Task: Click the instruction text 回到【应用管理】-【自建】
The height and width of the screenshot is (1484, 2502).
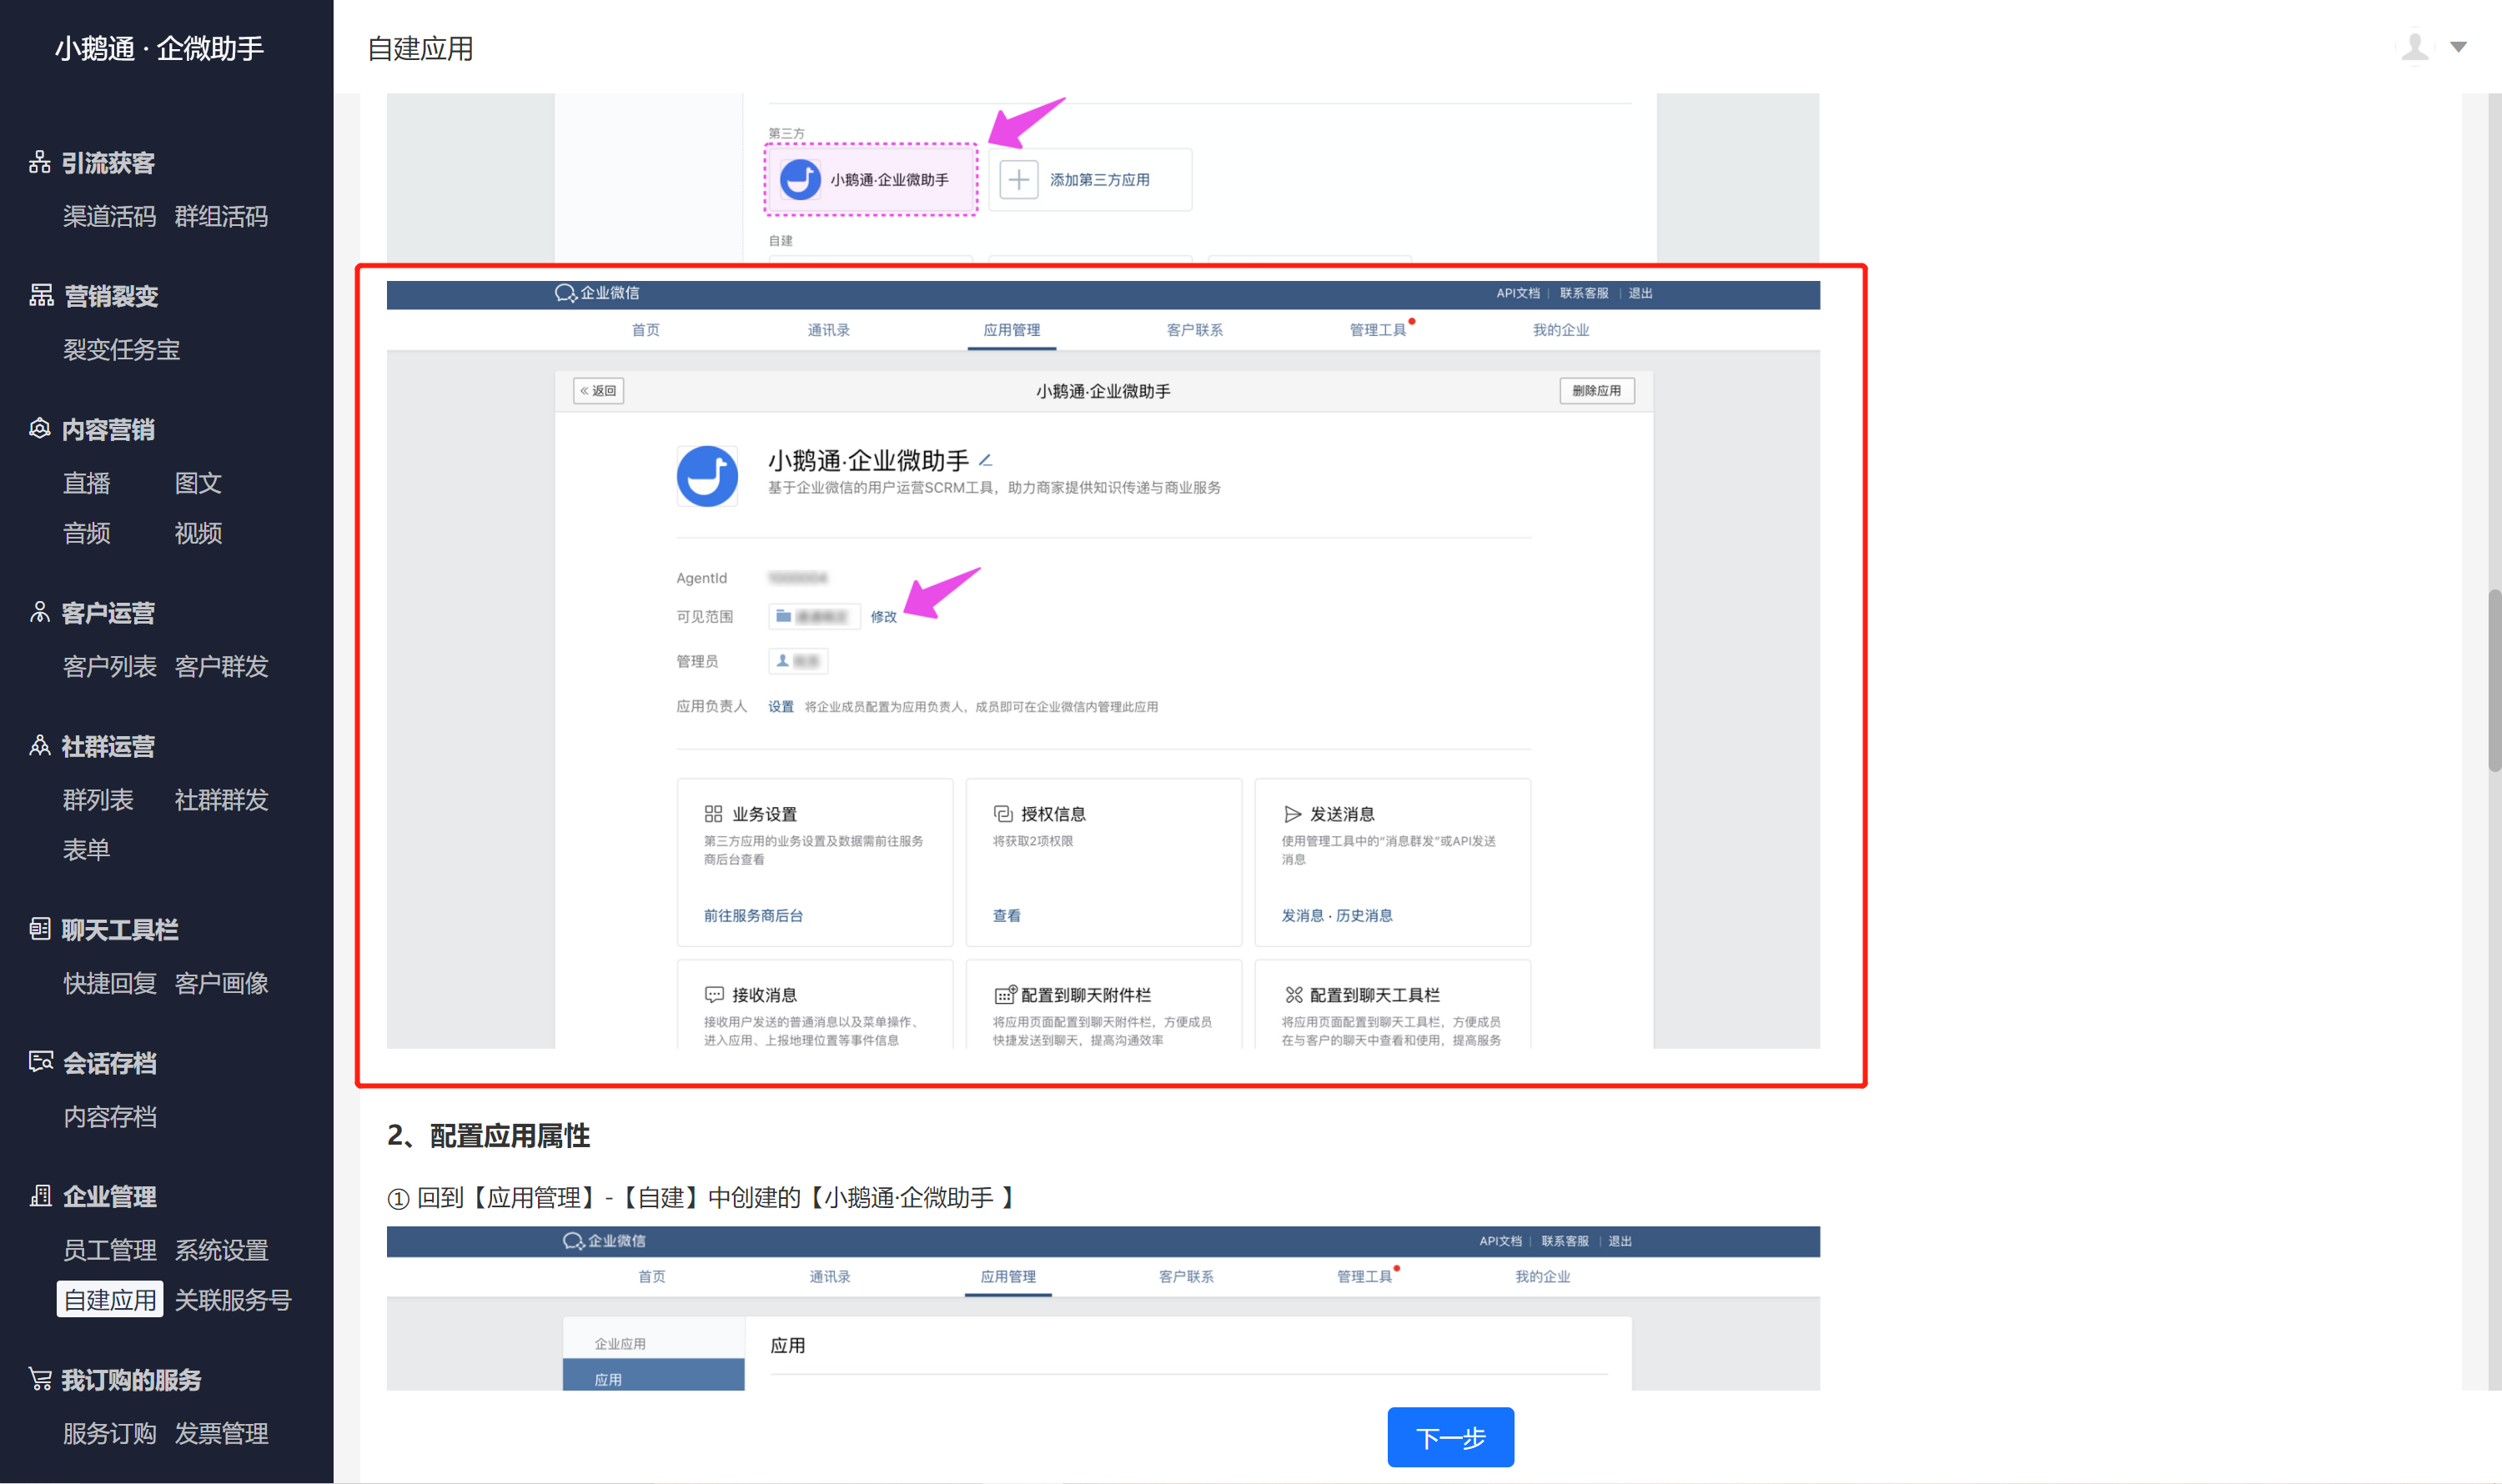Action: [x=702, y=1197]
